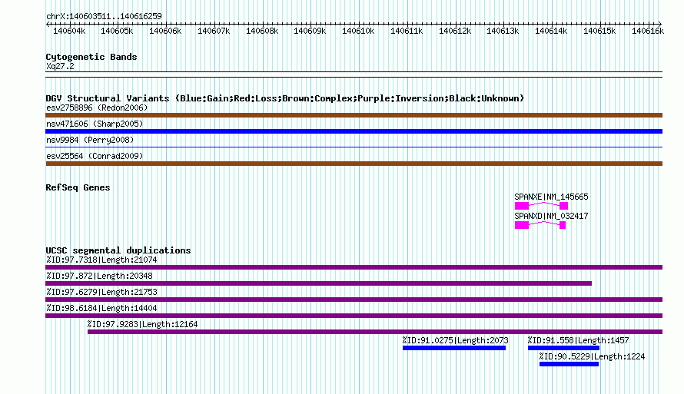Select the second exon of SPANXD
Screen dimensions: 684x394
pos(563,225)
